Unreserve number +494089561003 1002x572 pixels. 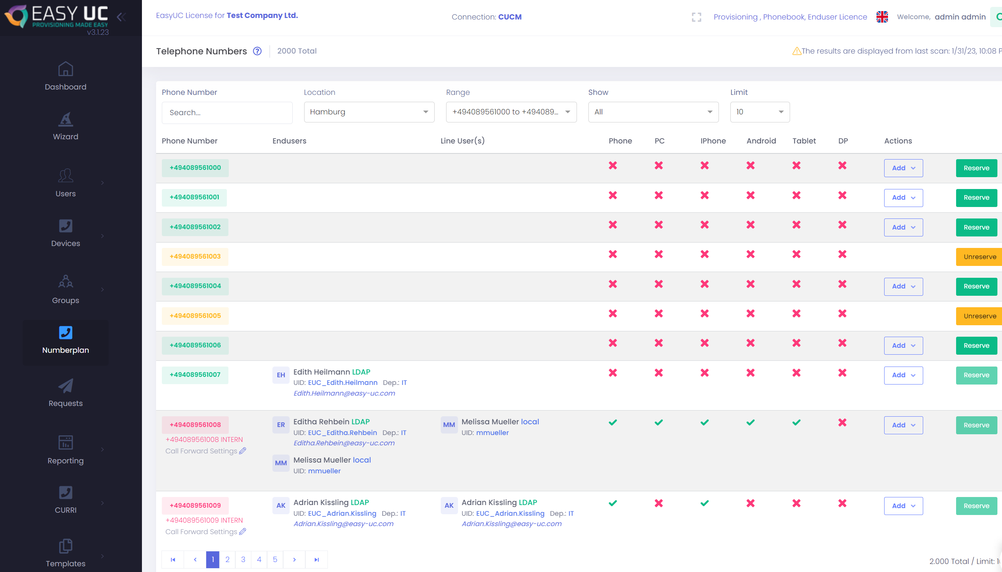pyautogui.click(x=979, y=257)
